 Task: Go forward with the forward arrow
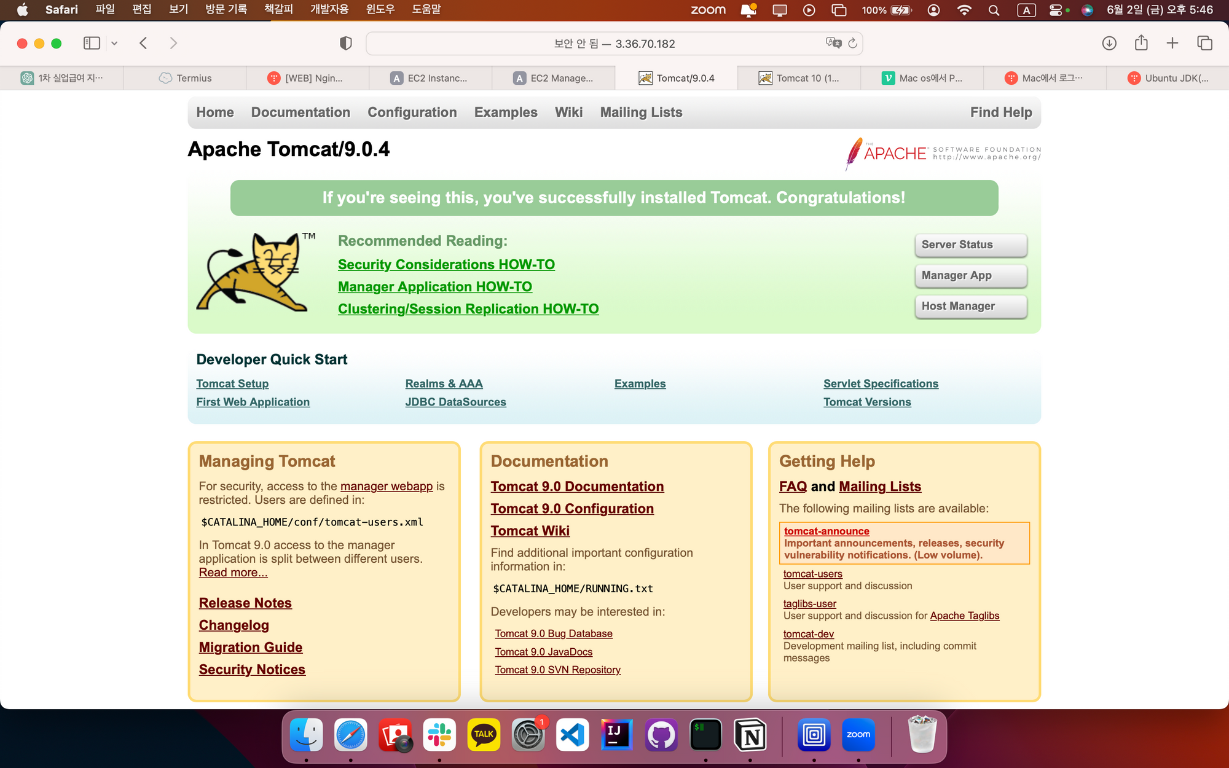click(173, 43)
